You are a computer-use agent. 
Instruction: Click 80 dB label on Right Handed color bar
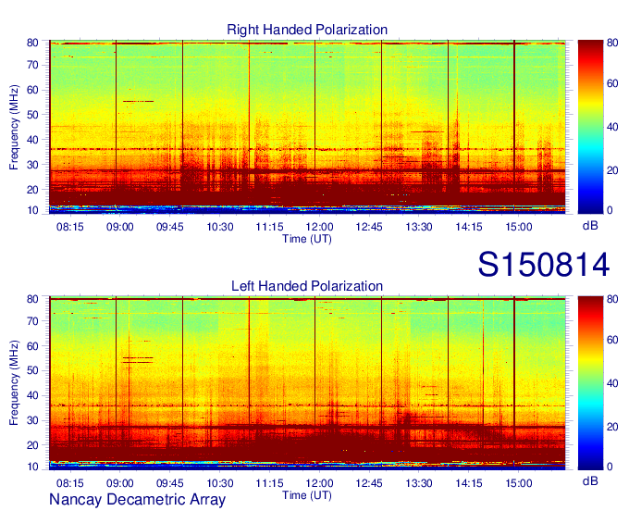[612, 43]
